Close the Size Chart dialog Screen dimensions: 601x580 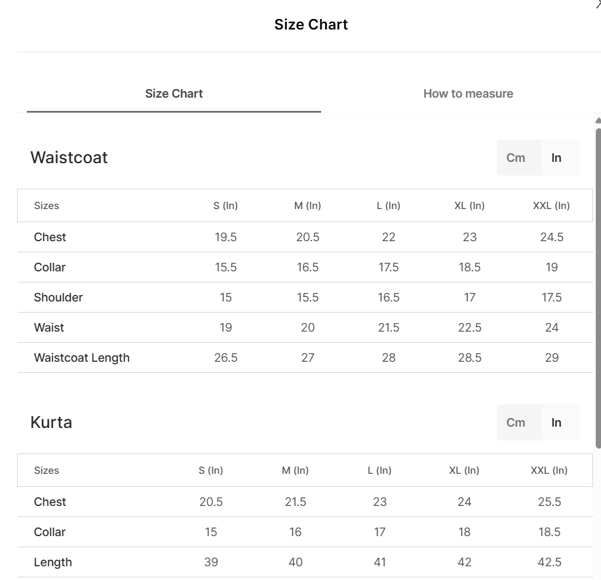[598, 4]
